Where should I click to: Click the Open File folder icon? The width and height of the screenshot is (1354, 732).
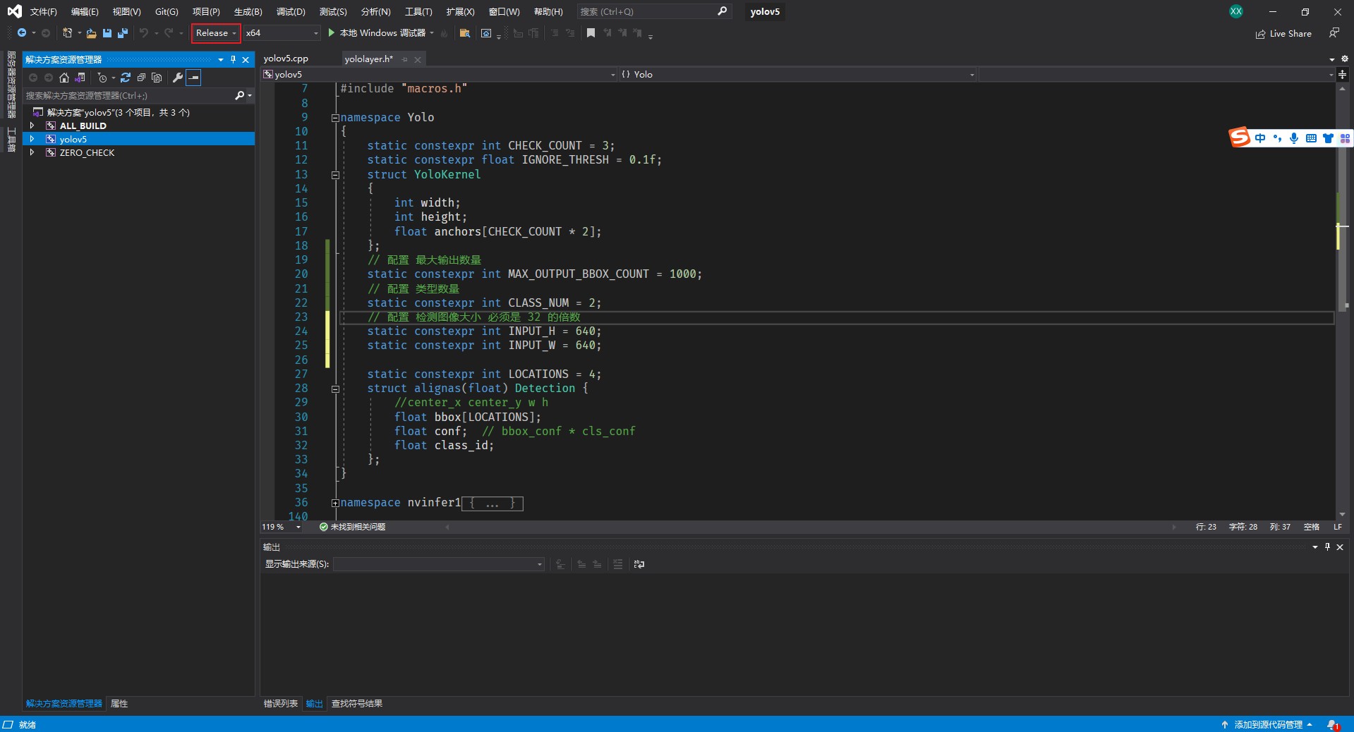pos(91,33)
